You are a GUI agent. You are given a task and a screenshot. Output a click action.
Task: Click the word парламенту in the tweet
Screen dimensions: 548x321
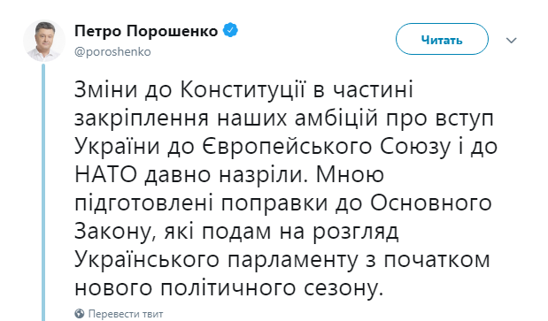(292, 260)
